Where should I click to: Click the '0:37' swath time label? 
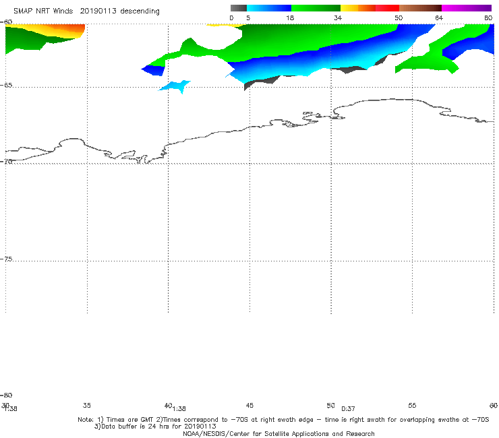348,409
